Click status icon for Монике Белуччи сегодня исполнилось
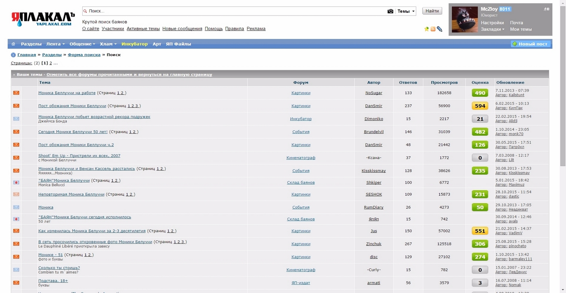This screenshot has width=566, height=293. click(x=16, y=219)
